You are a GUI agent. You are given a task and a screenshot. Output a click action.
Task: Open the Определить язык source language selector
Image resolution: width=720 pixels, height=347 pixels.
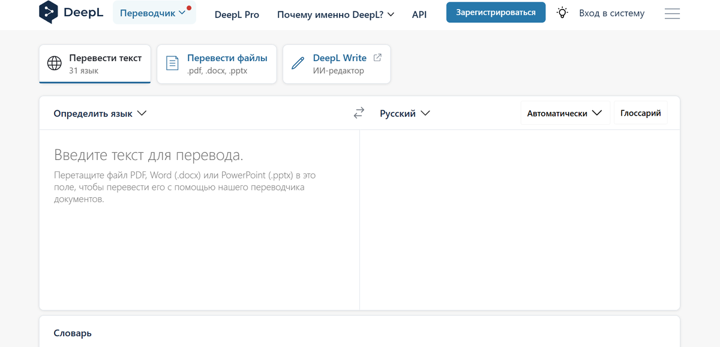tap(100, 113)
